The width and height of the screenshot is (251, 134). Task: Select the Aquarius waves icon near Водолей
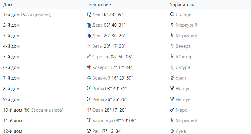[89, 78]
